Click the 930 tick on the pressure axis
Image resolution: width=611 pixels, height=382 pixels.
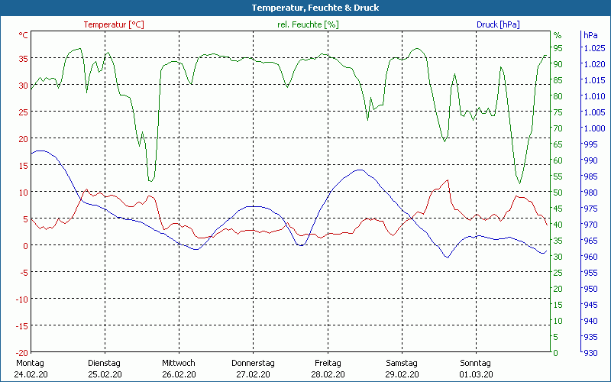point(590,352)
